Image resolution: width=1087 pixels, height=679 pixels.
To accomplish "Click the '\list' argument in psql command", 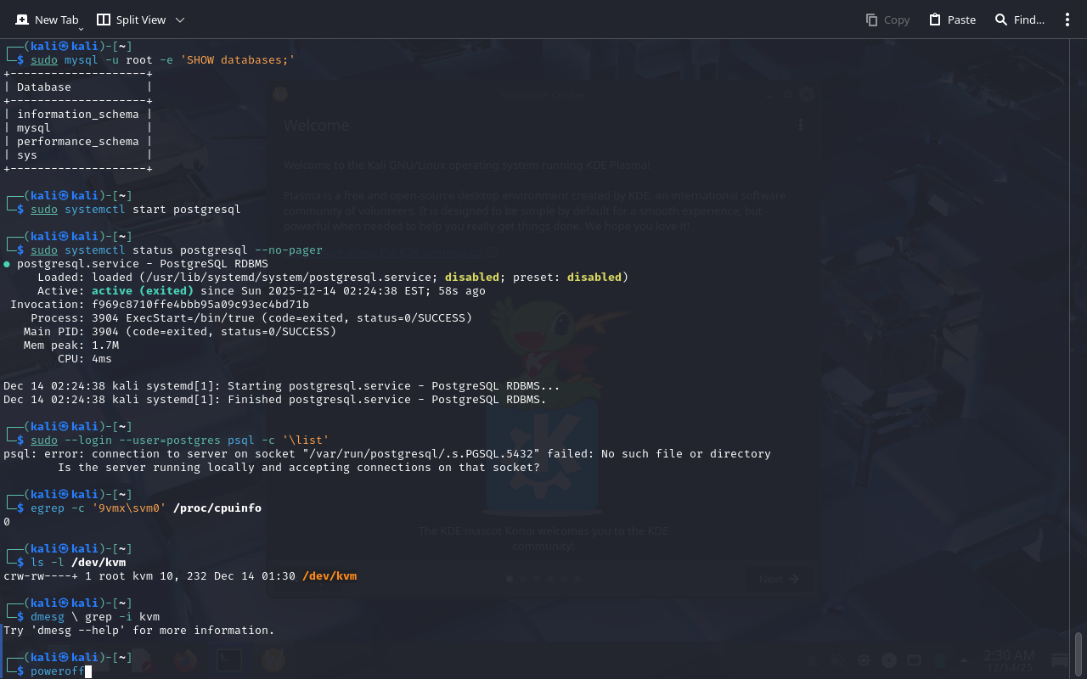I will 306,441.
